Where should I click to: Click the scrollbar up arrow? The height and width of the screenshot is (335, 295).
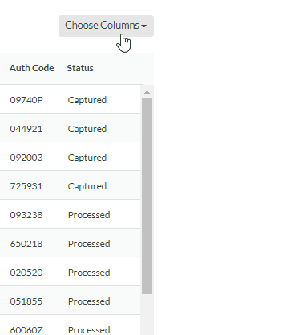coord(147,92)
